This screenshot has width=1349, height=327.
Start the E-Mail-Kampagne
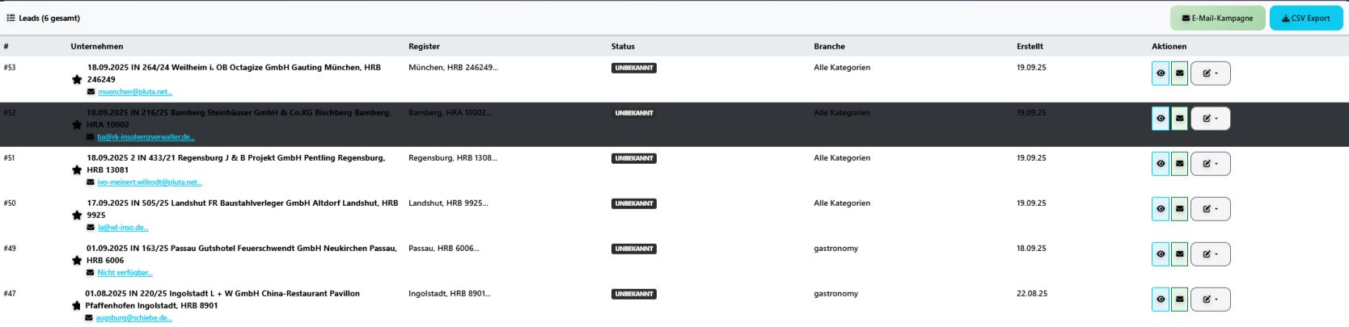1217,18
